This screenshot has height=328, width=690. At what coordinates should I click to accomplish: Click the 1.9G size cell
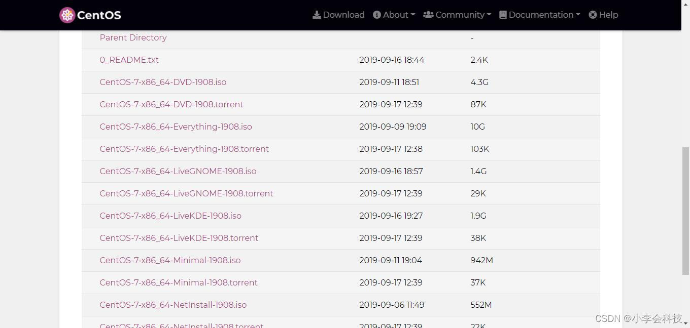(478, 216)
